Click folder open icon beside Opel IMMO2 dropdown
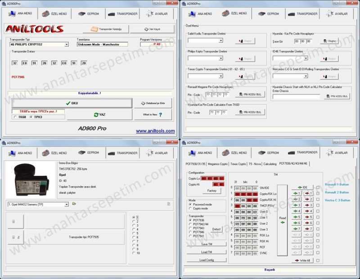Screen dimensions: 360x279 [74, 204]
